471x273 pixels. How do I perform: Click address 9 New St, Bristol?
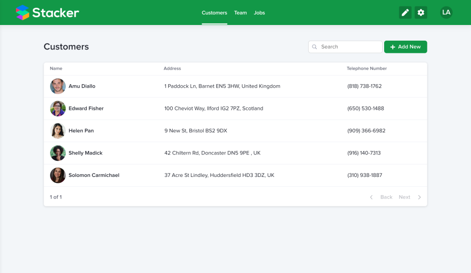point(196,130)
